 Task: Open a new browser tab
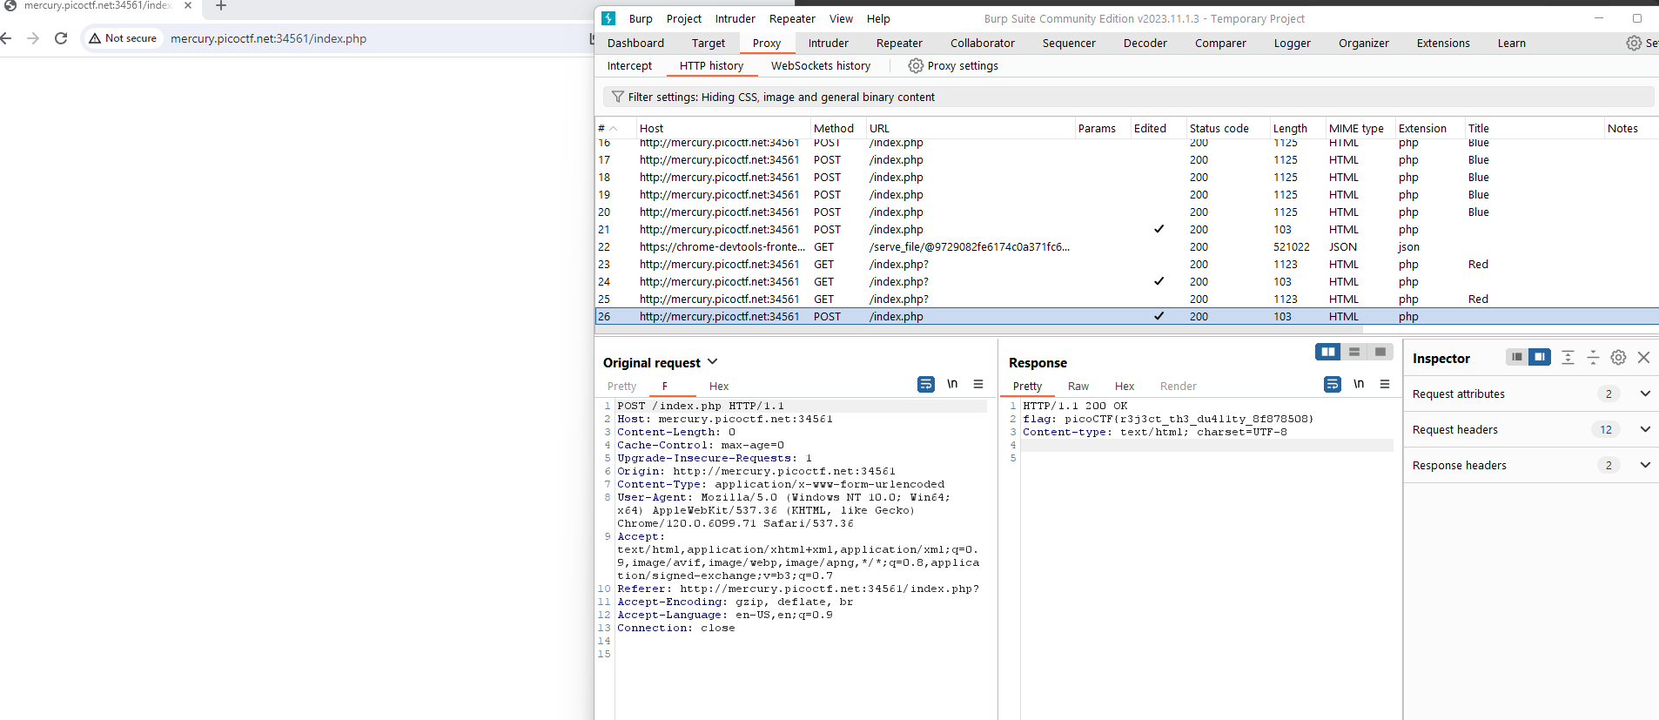click(221, 6)
